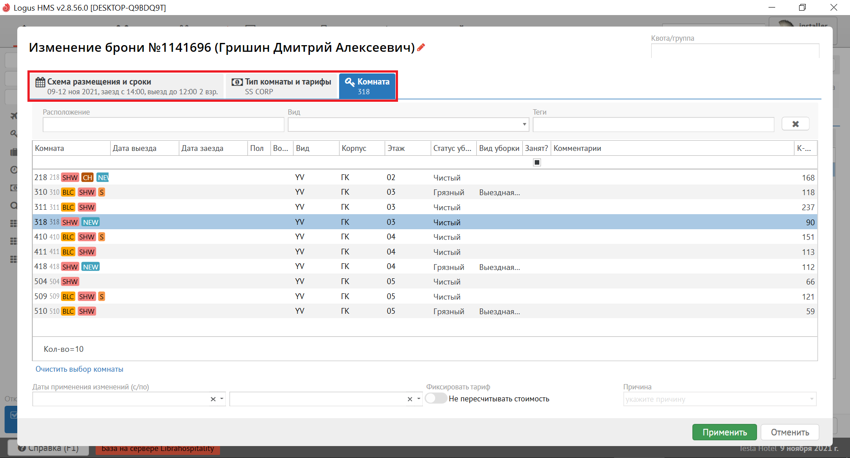Click the key icon on the Комната tab
The width and height of the screenshot is (850, 458).
(x=350, y=82)
